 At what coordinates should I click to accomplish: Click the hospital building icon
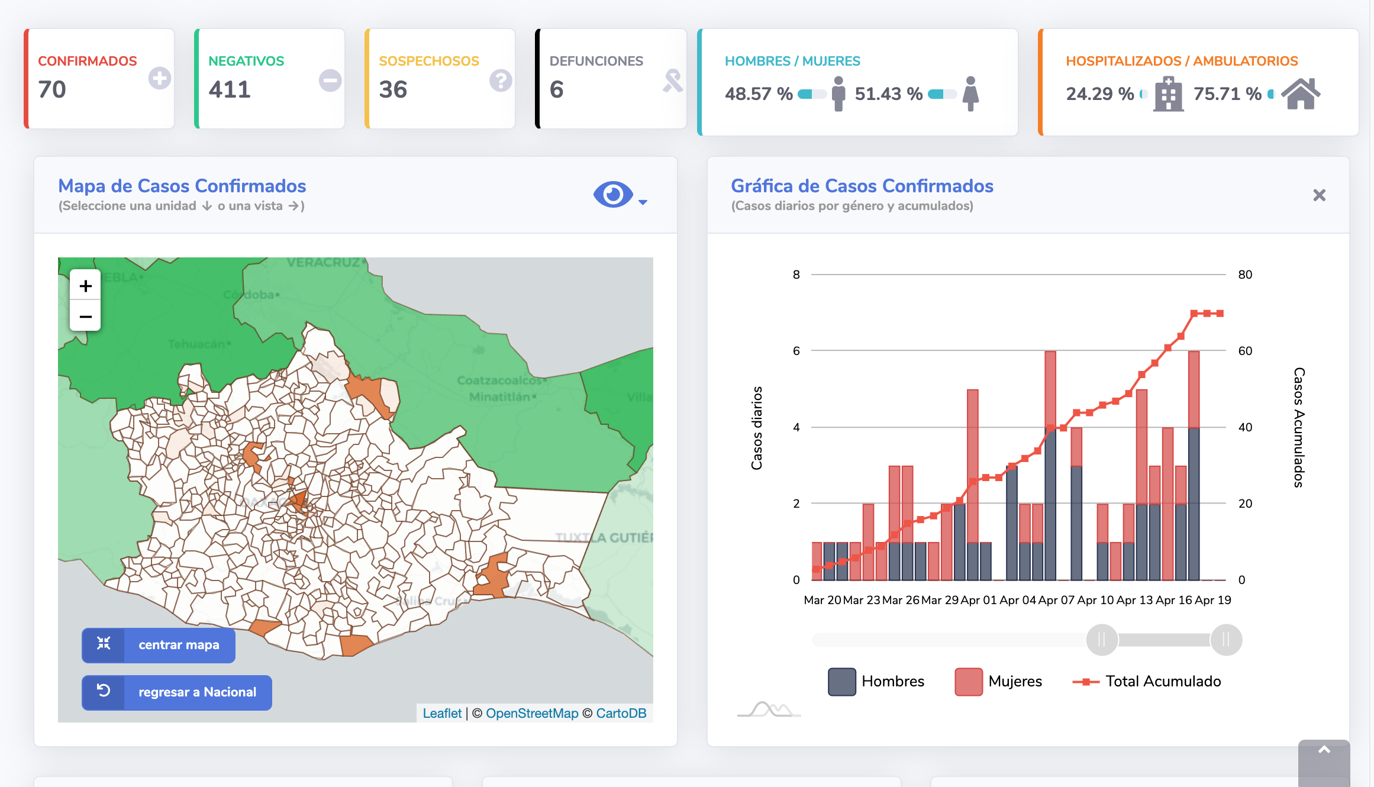coord(1168,93)
